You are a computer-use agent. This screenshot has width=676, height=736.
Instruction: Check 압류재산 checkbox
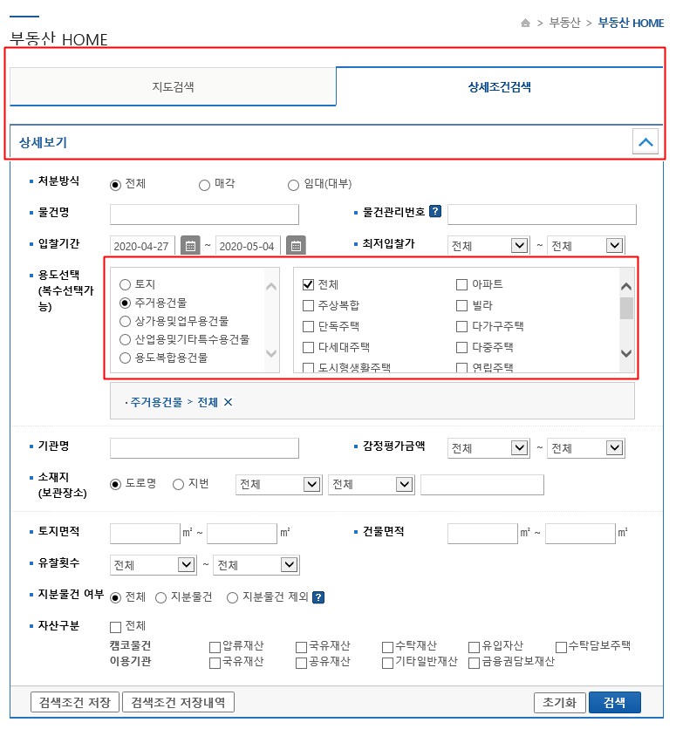pyautogui.click(x=215, y=647)
